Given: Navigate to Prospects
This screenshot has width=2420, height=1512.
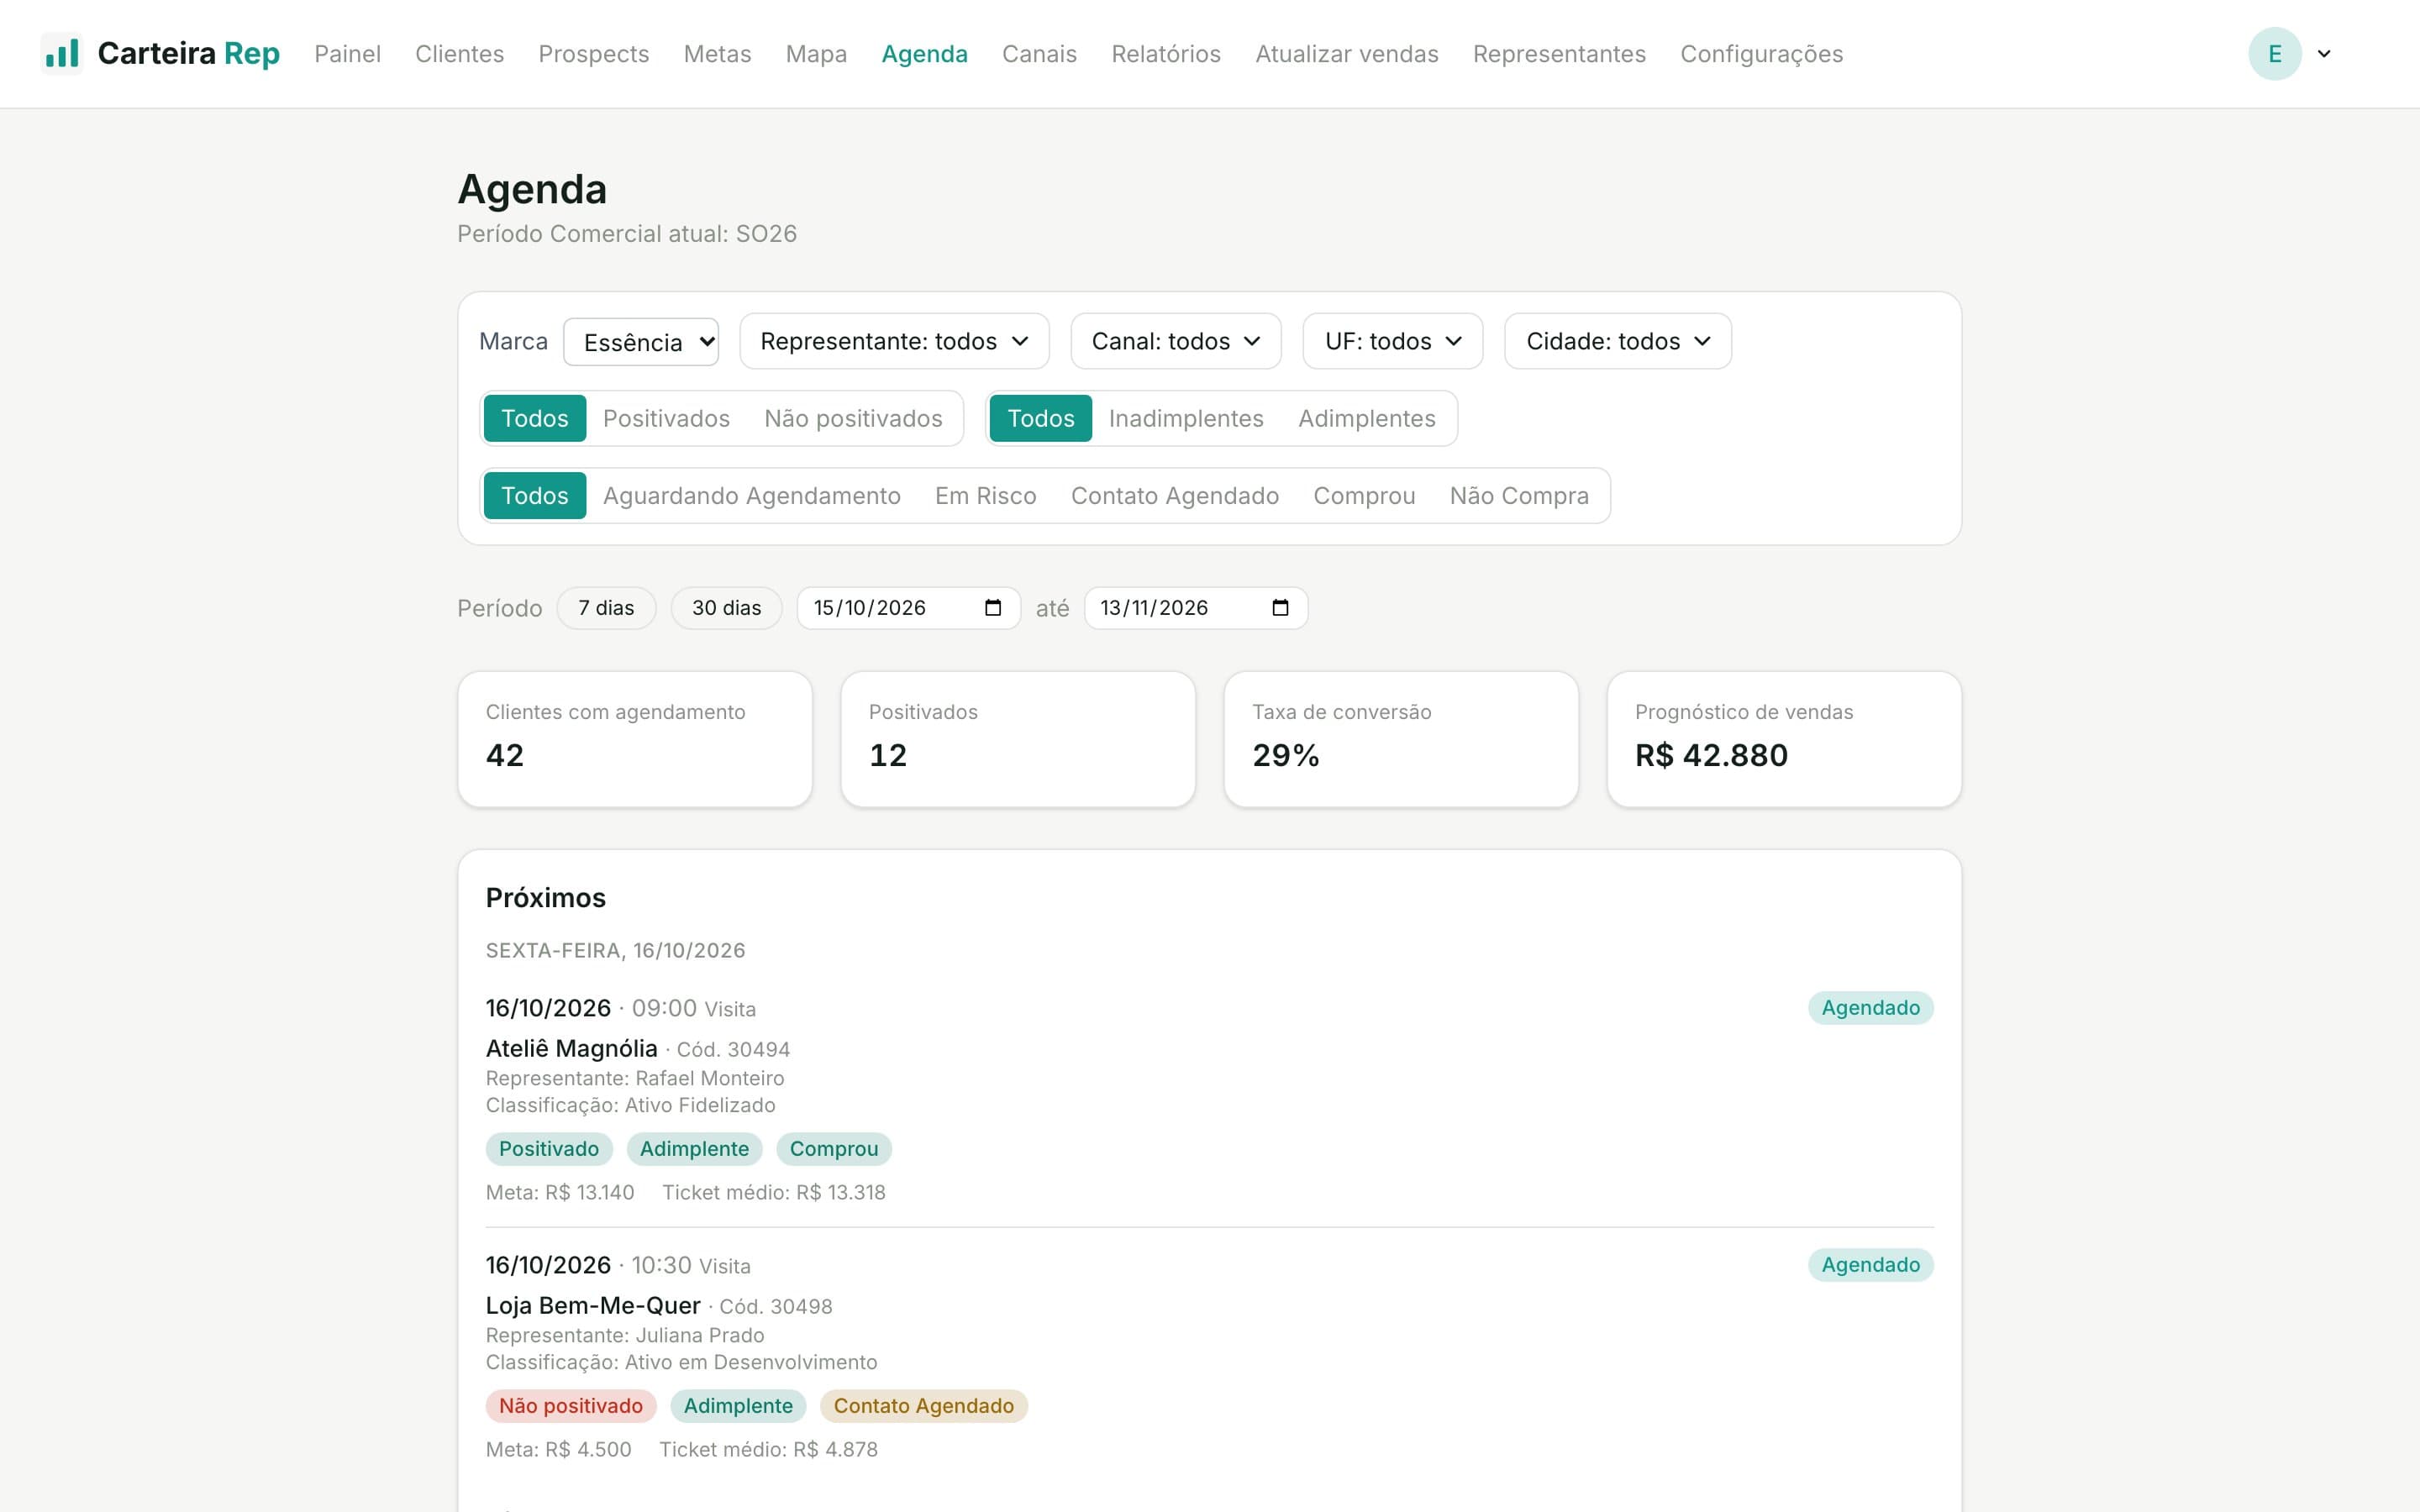Looking at the screenshot, I should tap(594, 54).
